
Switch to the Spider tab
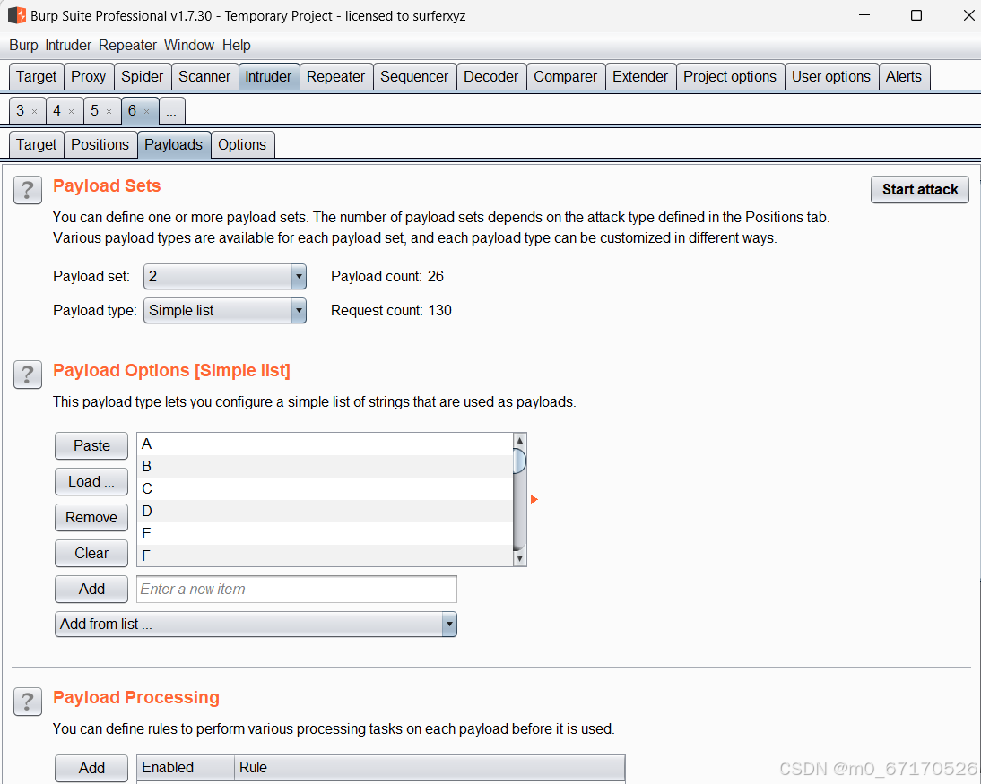[142, 76]
